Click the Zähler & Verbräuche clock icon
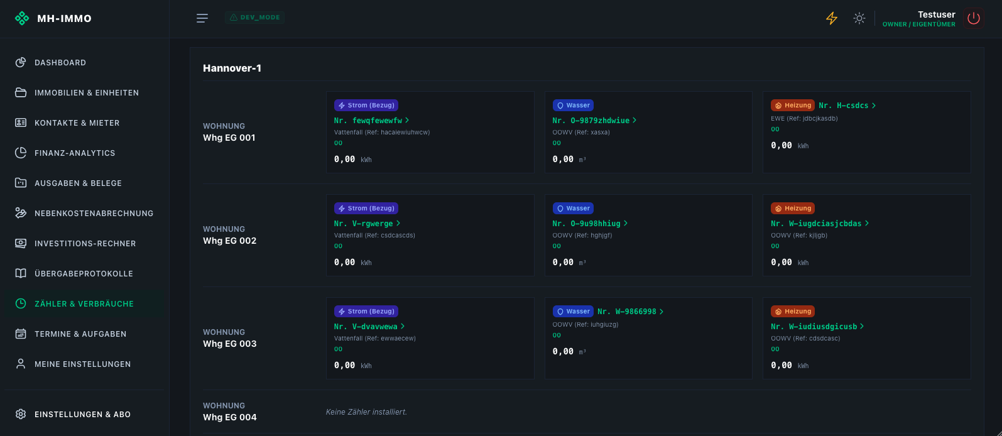Viewport: 1002px width, 436px height. pos(21,303)
